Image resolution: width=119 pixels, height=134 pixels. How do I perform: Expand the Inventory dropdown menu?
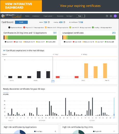[36, 16]
